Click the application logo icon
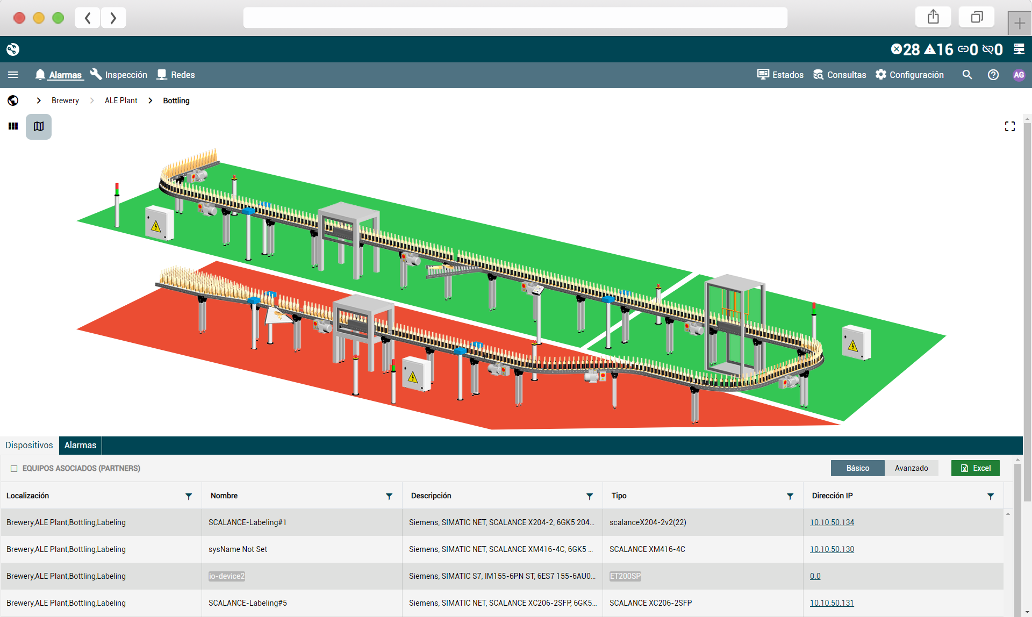The width and height of the screenshot is (1032, 617). pyautogui.click(x=13, y=49)
